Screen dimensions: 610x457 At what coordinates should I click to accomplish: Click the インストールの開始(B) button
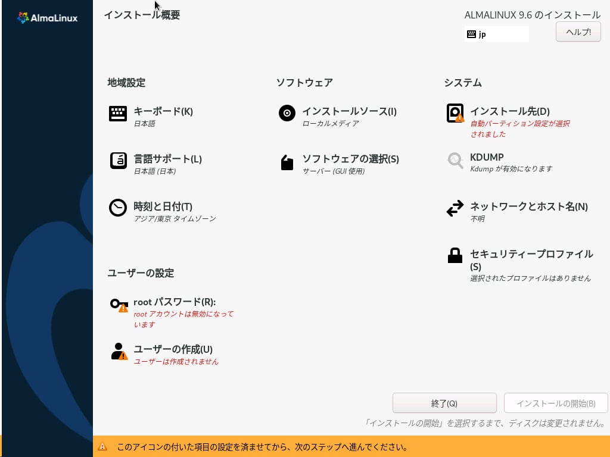[556, 403]
